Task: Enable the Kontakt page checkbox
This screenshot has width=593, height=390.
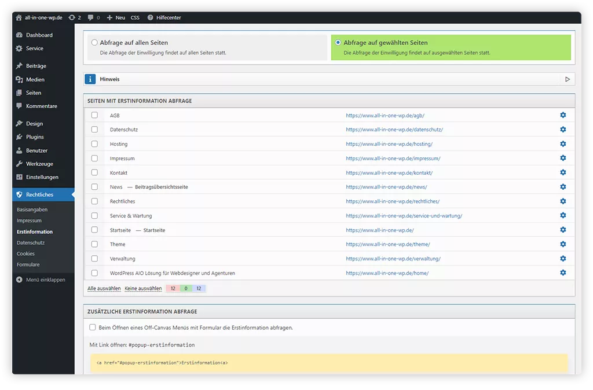Action: pyautogui.click(x=94, y=172)
